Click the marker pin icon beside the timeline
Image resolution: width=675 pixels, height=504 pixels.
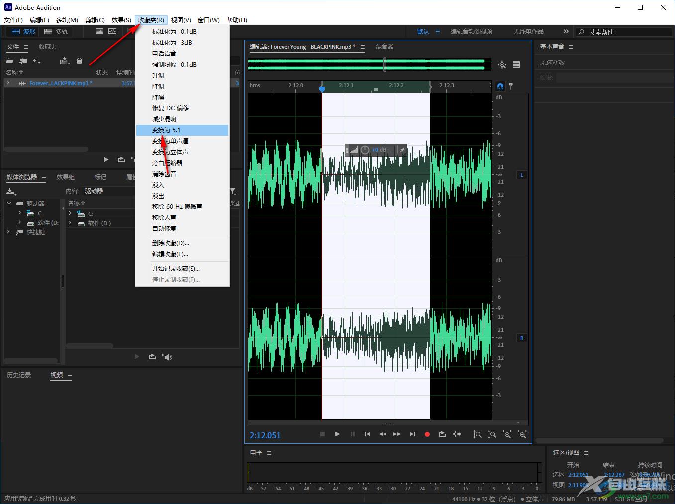511,86
